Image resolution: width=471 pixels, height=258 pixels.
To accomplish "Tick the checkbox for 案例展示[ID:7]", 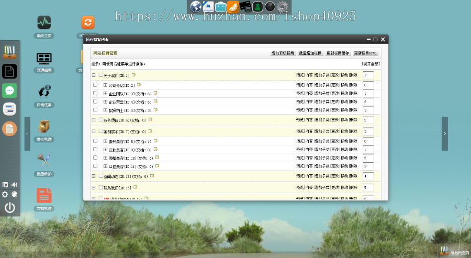I will (101, 131).
